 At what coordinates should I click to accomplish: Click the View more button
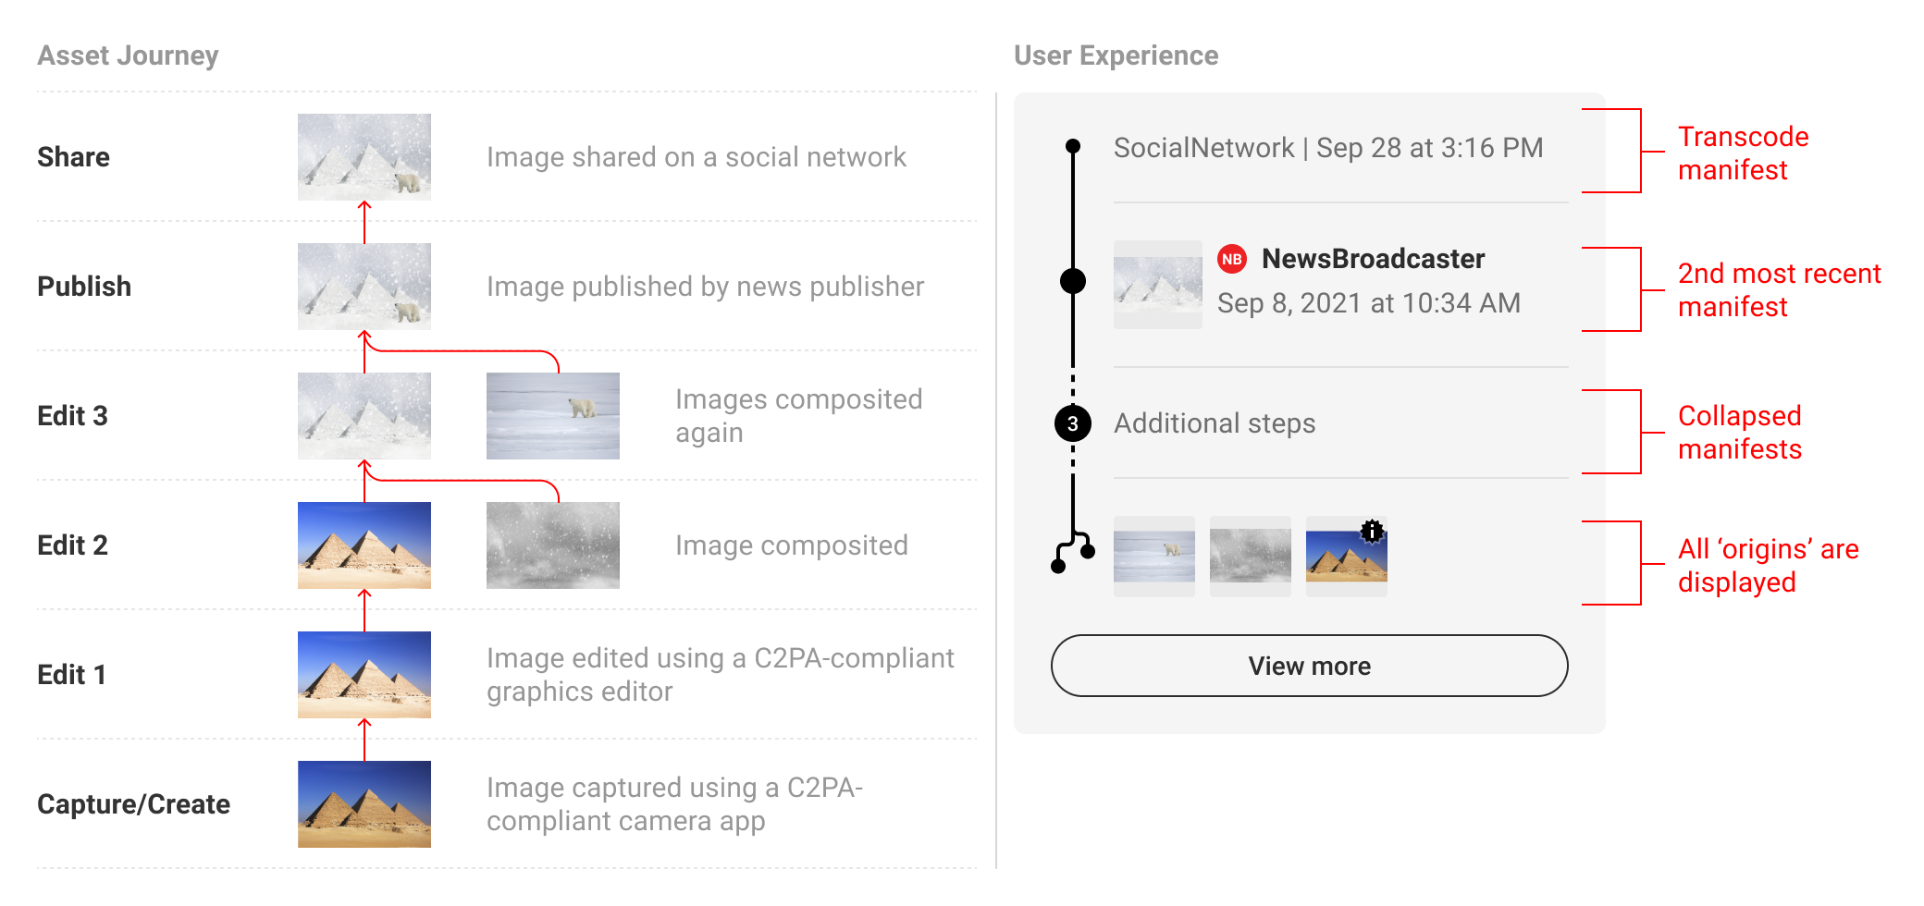click(1310, 666)
